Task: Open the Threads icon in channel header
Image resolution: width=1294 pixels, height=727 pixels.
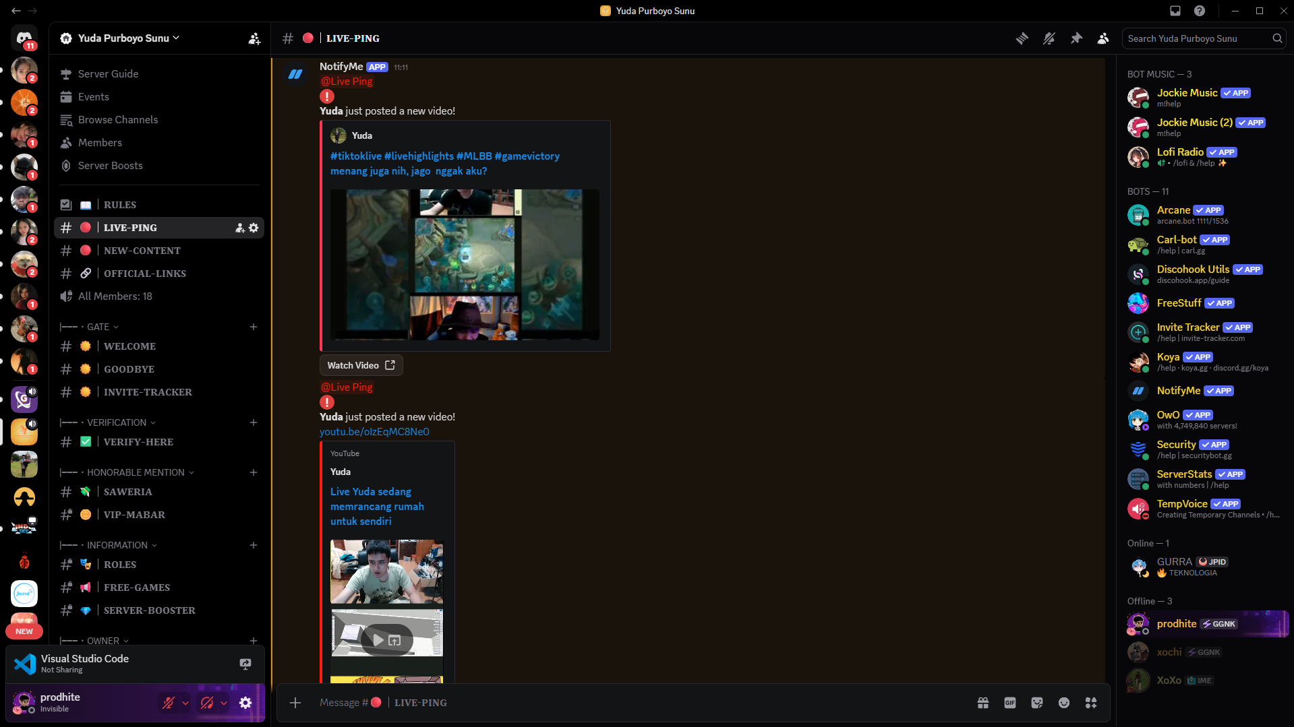Action: 1022,38
